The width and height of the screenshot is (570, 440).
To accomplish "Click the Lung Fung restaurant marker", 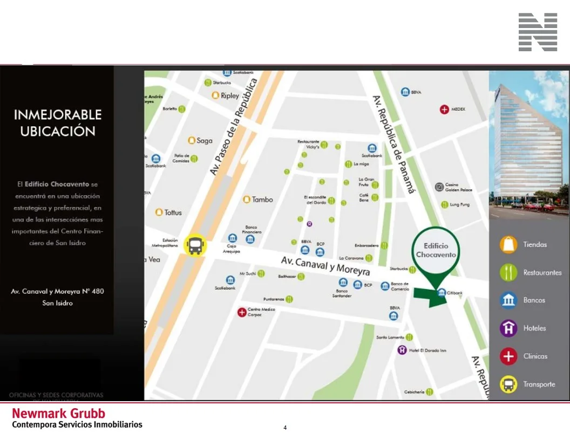I will [445, 204].
